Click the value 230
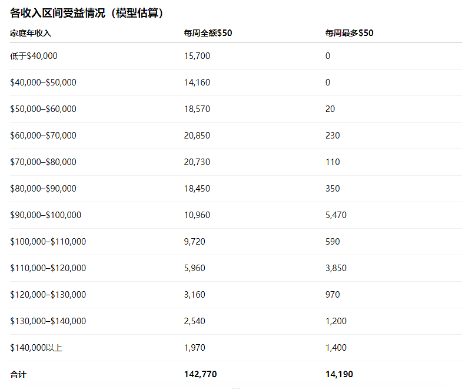472x389 pixels. 333,136
